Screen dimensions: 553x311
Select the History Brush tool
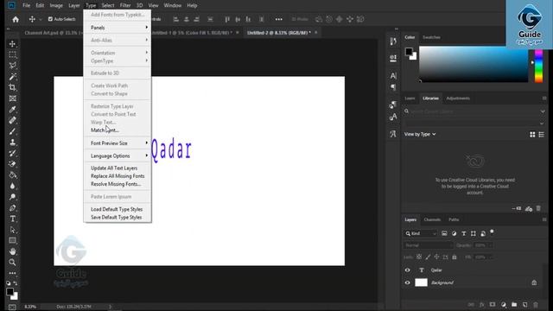pyautogui.click(x=12, y=153)
